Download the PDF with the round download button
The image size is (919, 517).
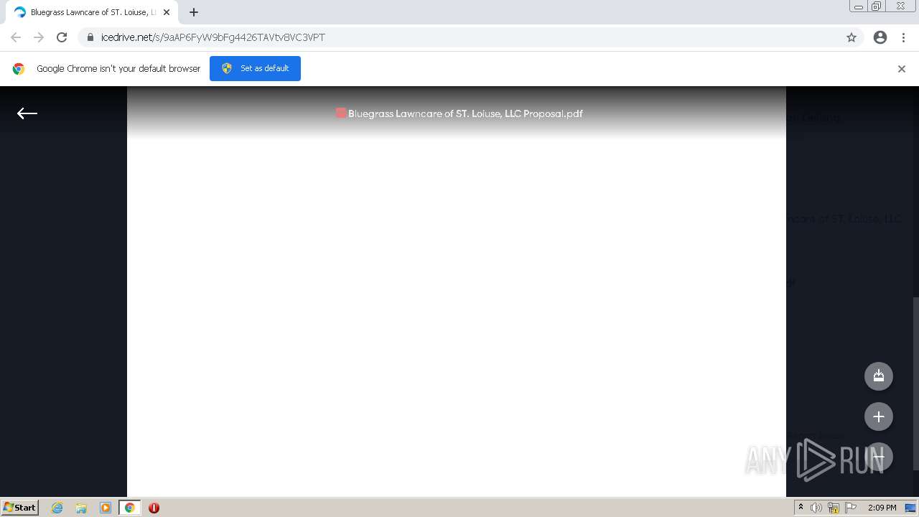879,376
